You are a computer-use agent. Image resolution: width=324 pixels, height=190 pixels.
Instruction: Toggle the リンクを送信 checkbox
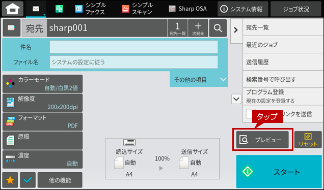pyautogui.click(x=250, y=114)
